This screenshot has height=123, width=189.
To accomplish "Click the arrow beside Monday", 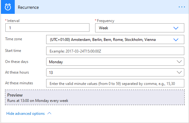I will click(x=179, y=62).
